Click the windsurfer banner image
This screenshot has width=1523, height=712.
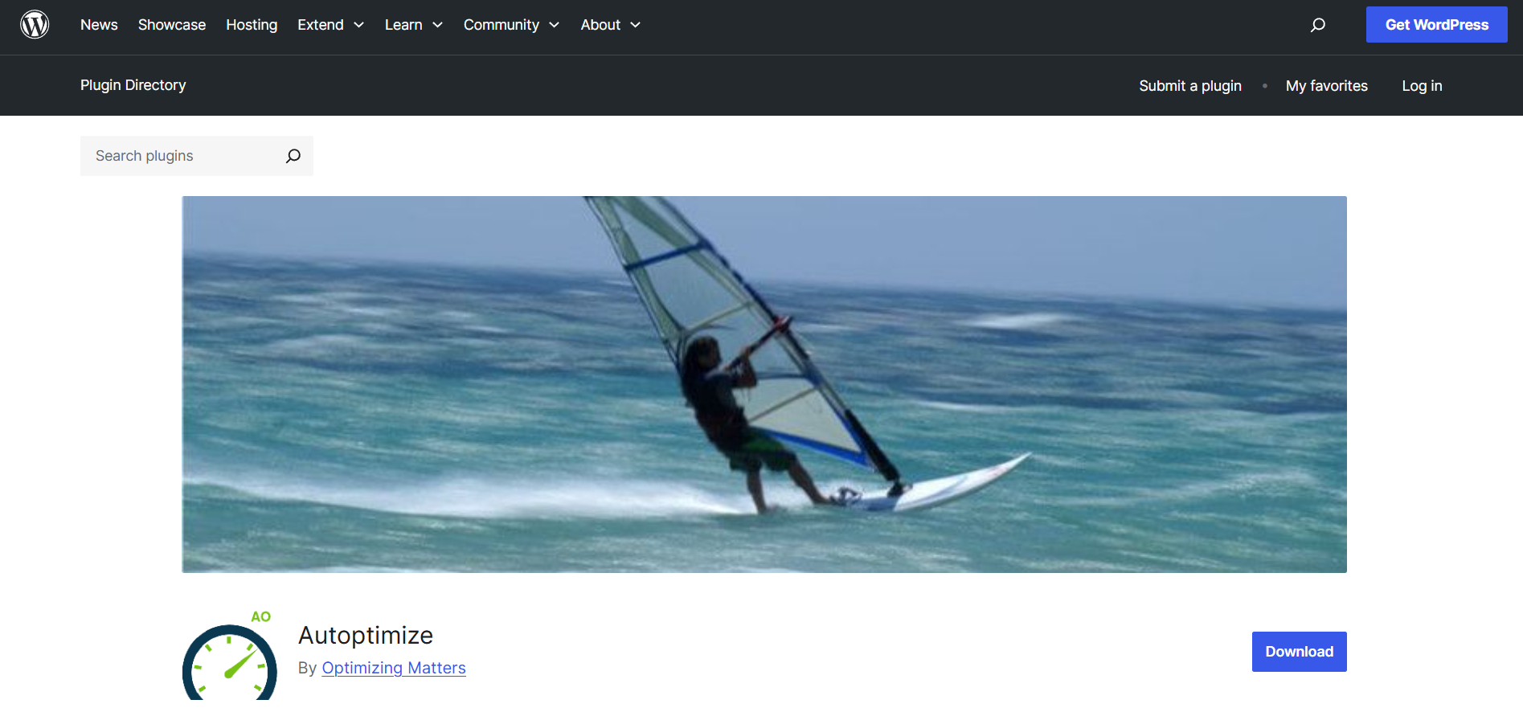tap(764, 384)
